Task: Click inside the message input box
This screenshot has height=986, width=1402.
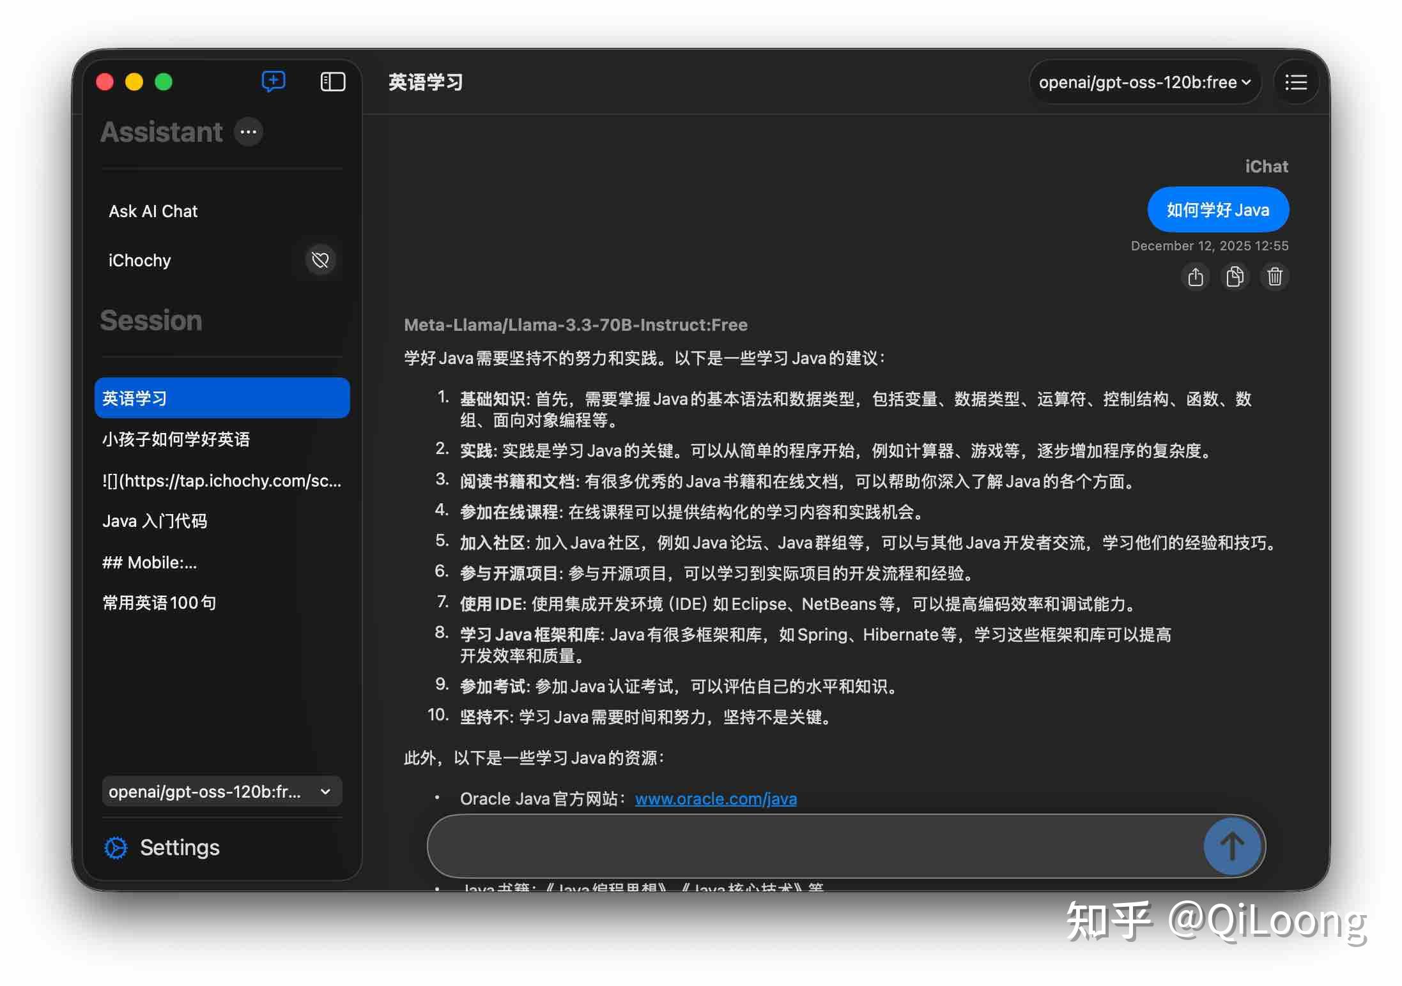Action: tap(799, 846)
